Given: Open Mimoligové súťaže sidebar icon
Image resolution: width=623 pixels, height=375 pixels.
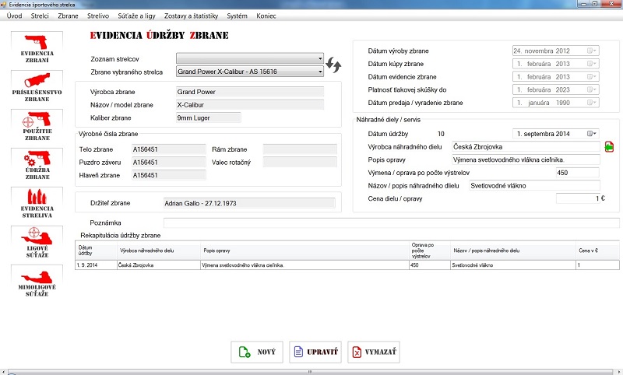Looking at the screenshot, I should (x=36, y=282).
